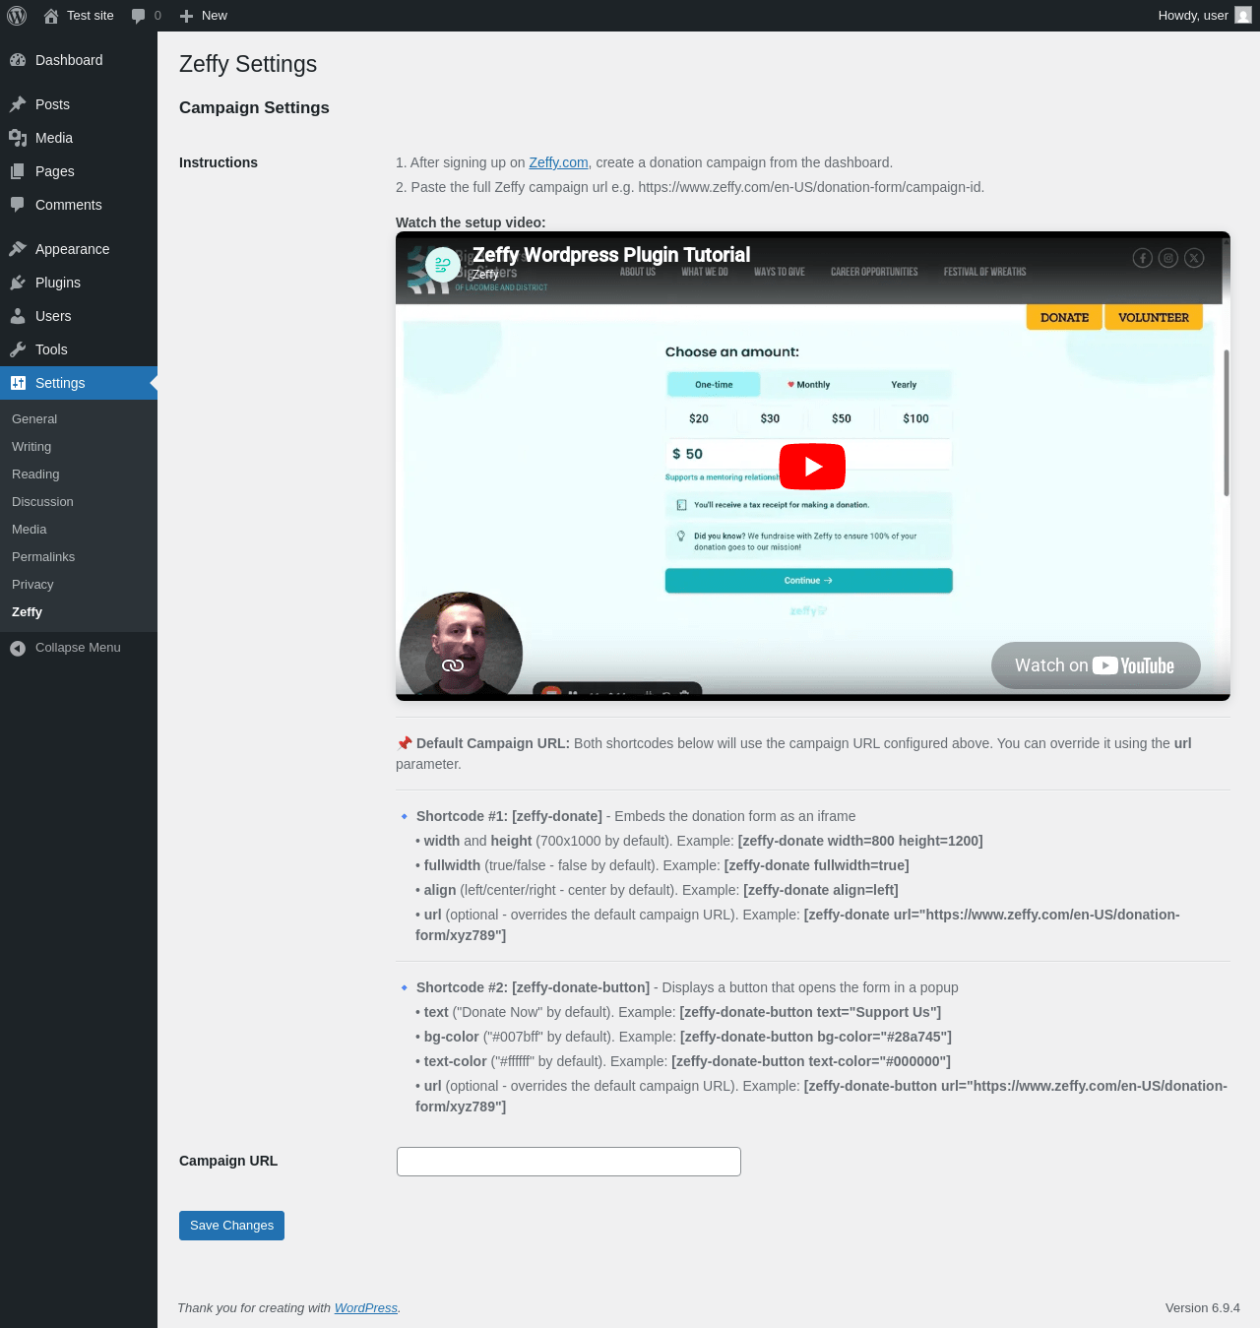Viewport: 1260px width, 1328px height.
Task: Click the Test site name in the admin bar
Action: click(91, 16)
